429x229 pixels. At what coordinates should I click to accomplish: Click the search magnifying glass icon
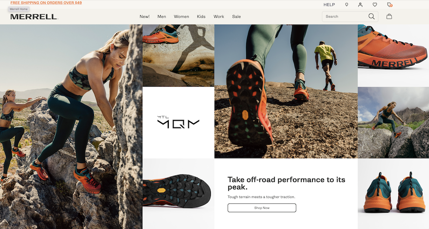(x=371, y=16)
